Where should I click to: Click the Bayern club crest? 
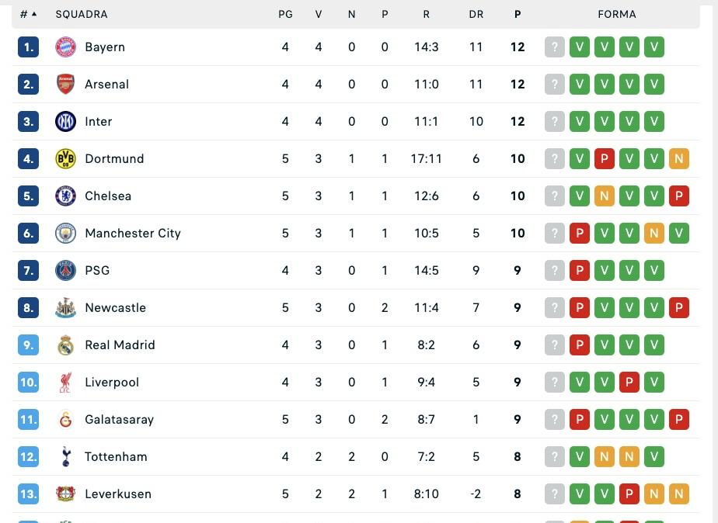[66, 47]
